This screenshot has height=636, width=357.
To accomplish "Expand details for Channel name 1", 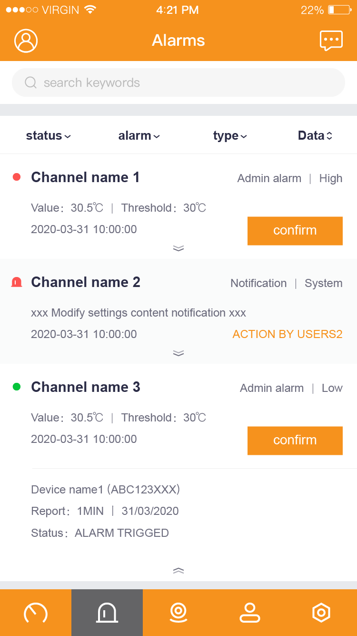I will 178,248.
